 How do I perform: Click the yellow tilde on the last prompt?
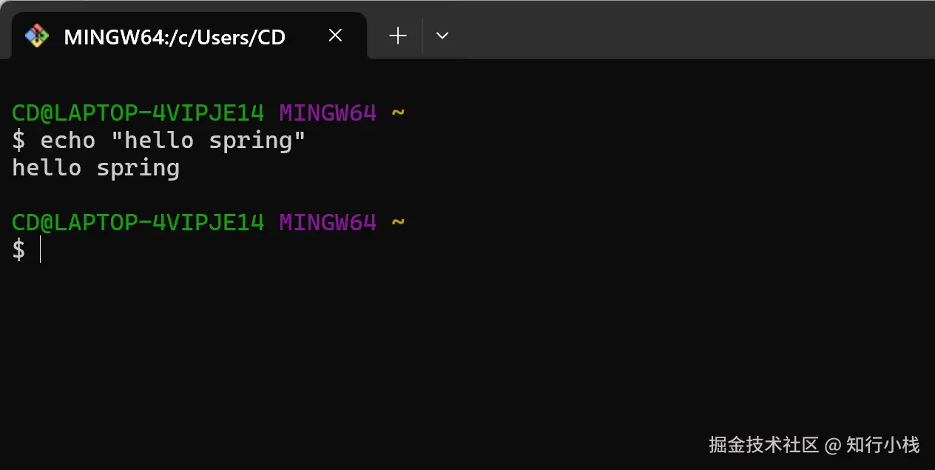398,222
